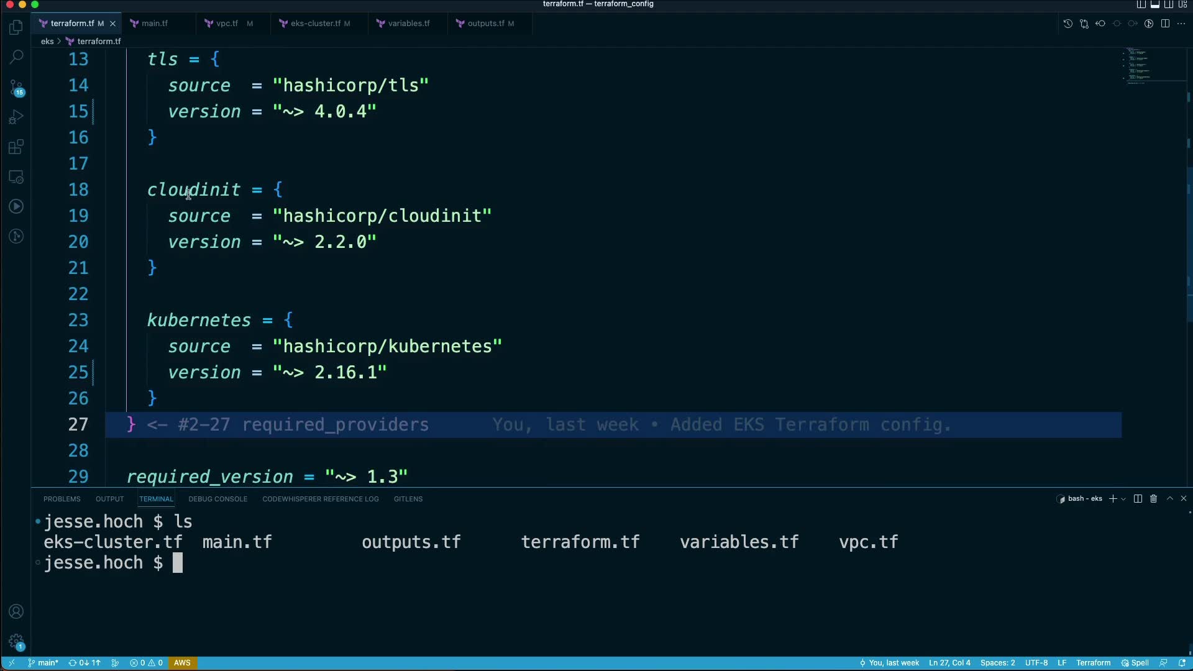The height and width of the screenshot is (671, 1193).
Task: Open the Source Control view
Action: click(16, 88)
